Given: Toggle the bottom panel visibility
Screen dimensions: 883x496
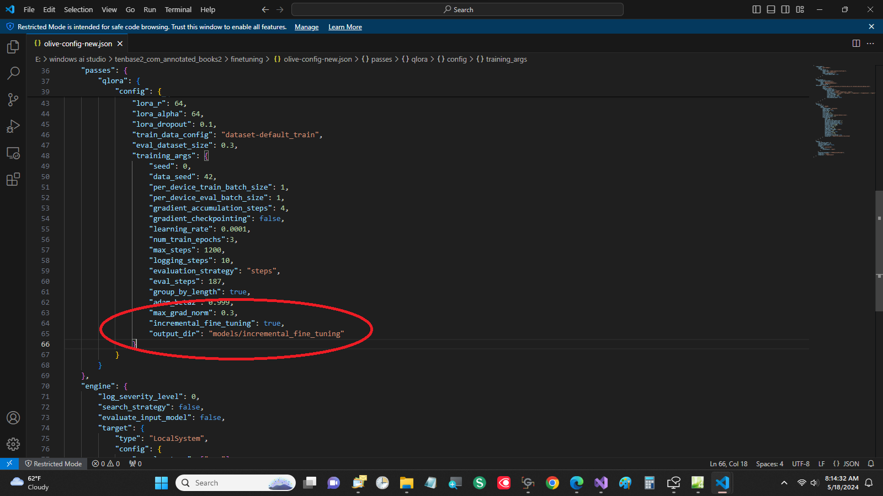Looking at the screenshot, I should (x=770, y=9).
